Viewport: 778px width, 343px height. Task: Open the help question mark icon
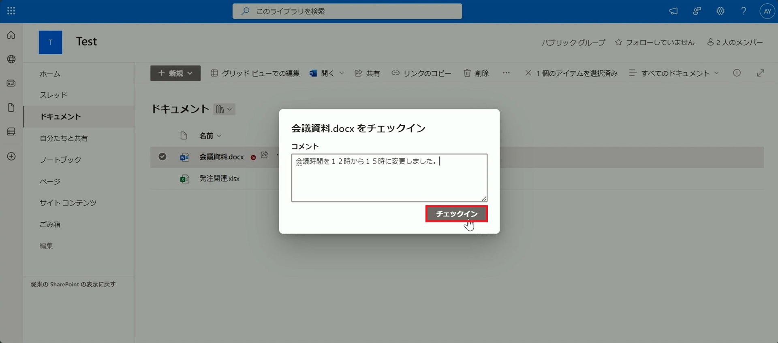click(x=744, y=11)
